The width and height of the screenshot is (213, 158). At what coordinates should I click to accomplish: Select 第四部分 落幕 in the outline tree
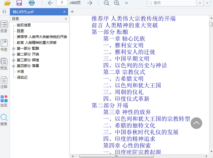[28, 66]
